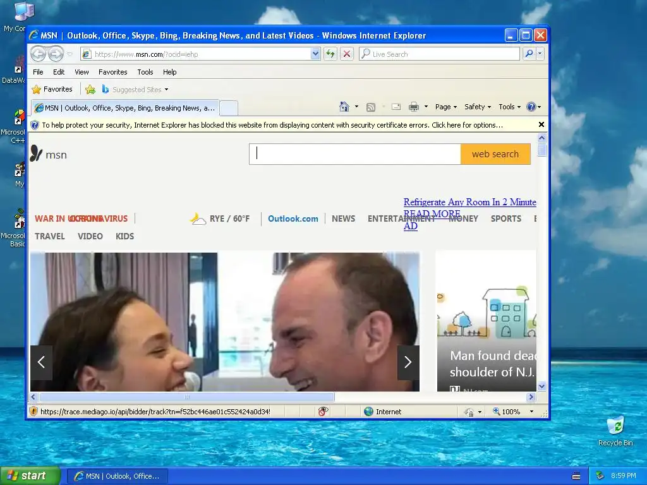The width and height of the screenshot is (647, 485).
Task: Go to the NEWS section
Action: [x=343, y=219]
